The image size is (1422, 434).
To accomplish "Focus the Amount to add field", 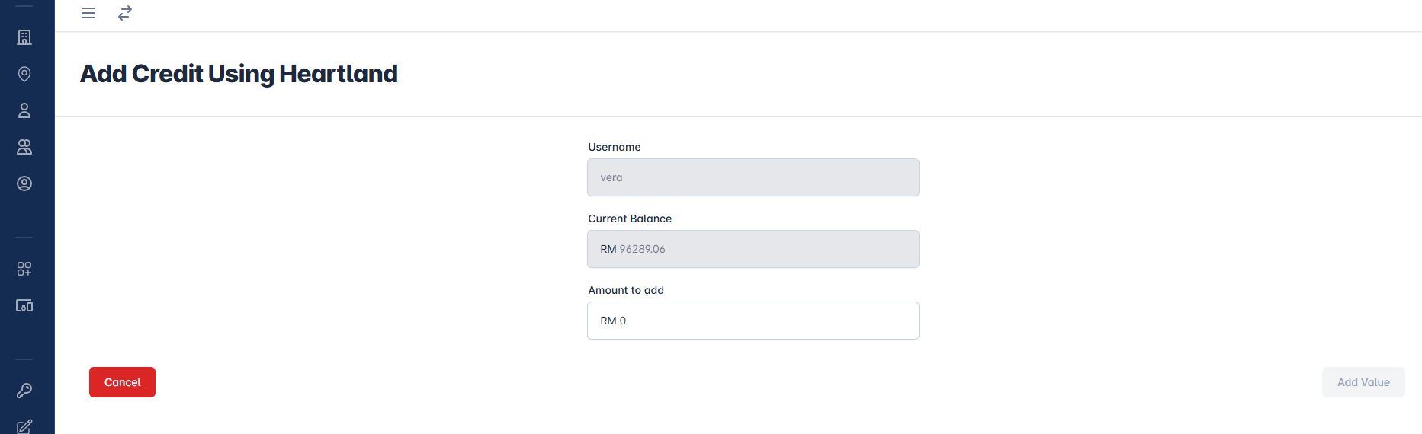I will [753, 321].
